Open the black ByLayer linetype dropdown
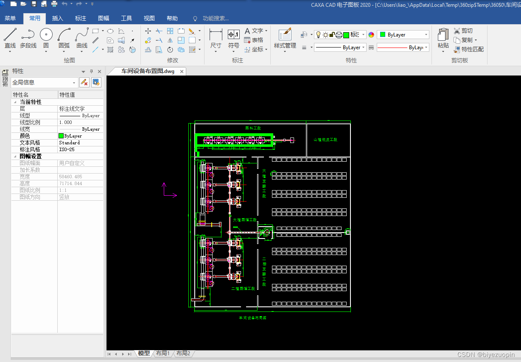Image resolution: width=521 pixels, height=362 pixels. pos(340,48)
